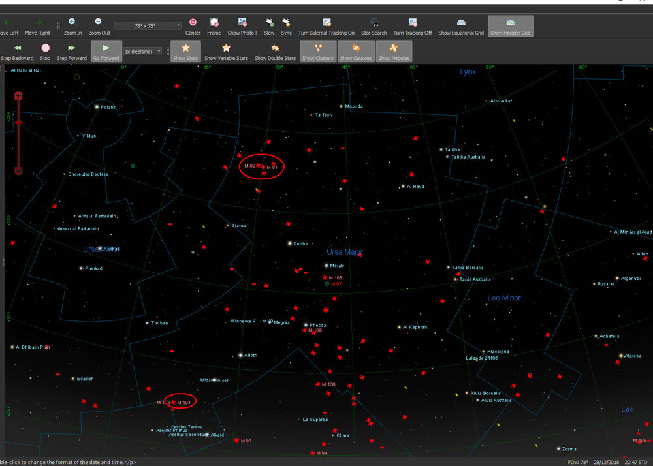Turn Sidereal Tracking On

[326, 26]
